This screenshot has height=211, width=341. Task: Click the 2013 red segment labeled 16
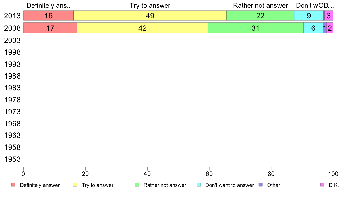[49, 15]
